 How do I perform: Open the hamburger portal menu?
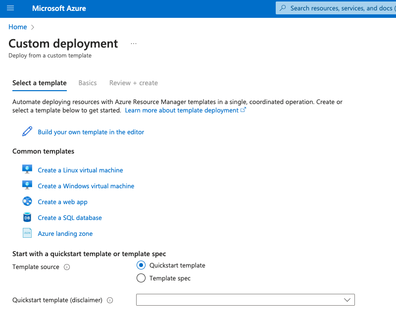click(10, 8)
